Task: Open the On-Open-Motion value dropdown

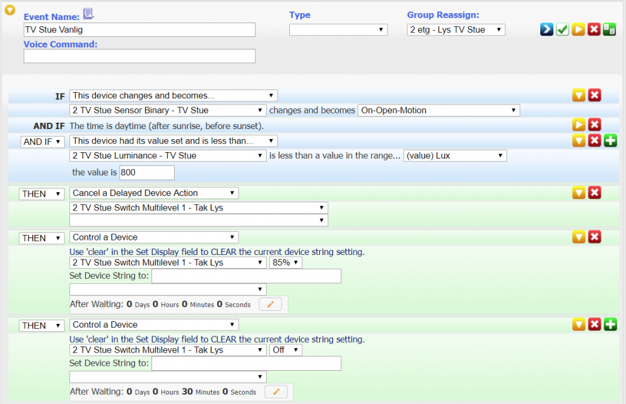Action: coord(438,110)
